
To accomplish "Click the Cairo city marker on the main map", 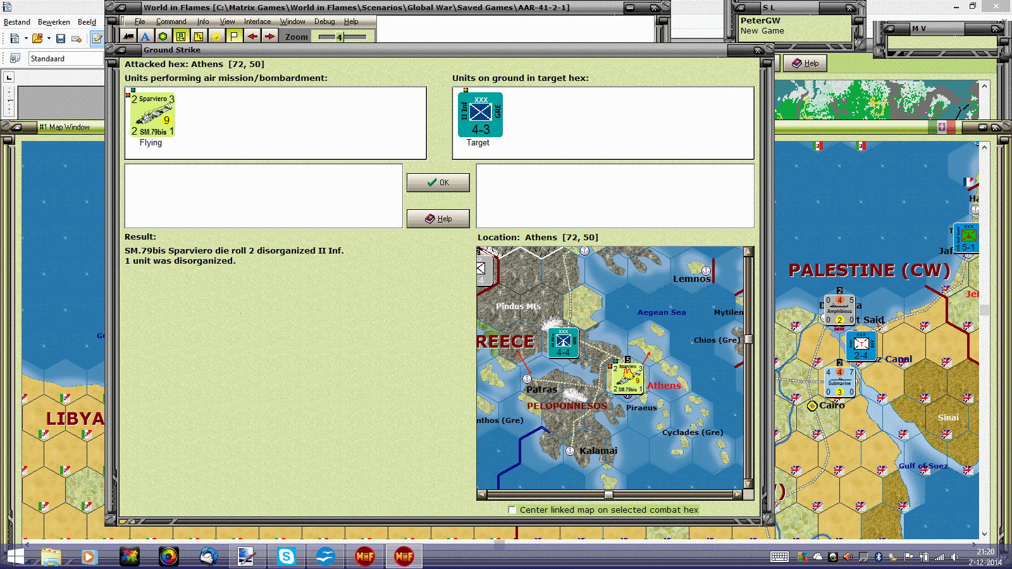I will [813, 406].
